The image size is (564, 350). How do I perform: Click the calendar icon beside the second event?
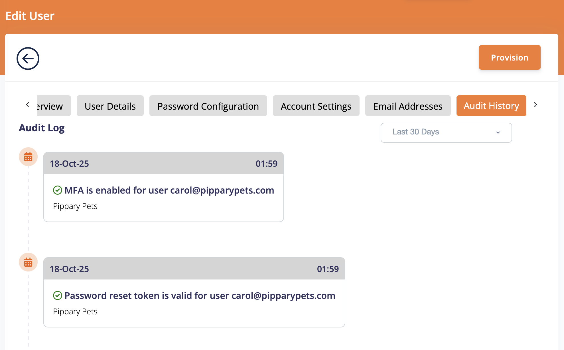coord(28,262)
